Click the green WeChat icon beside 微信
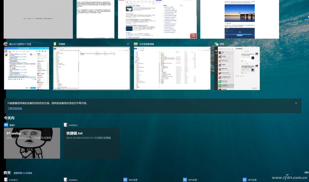 [x=216, y=44]
